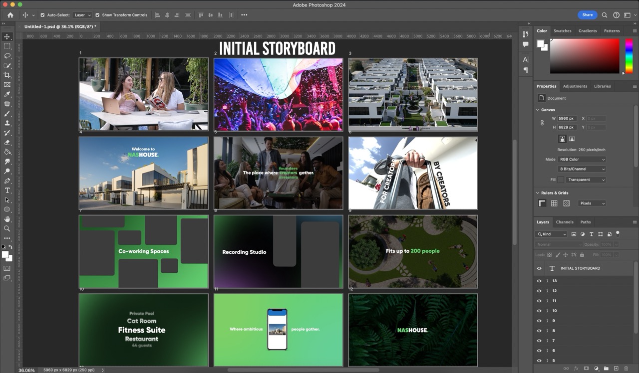
Task: Click the Home icon in options bar
Action: (x=10, y=15)
